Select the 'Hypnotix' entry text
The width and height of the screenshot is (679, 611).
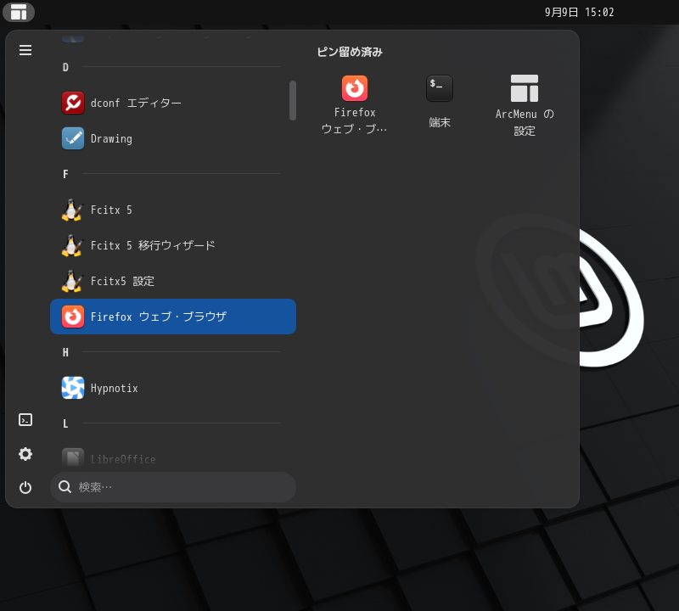pos(115,389)
